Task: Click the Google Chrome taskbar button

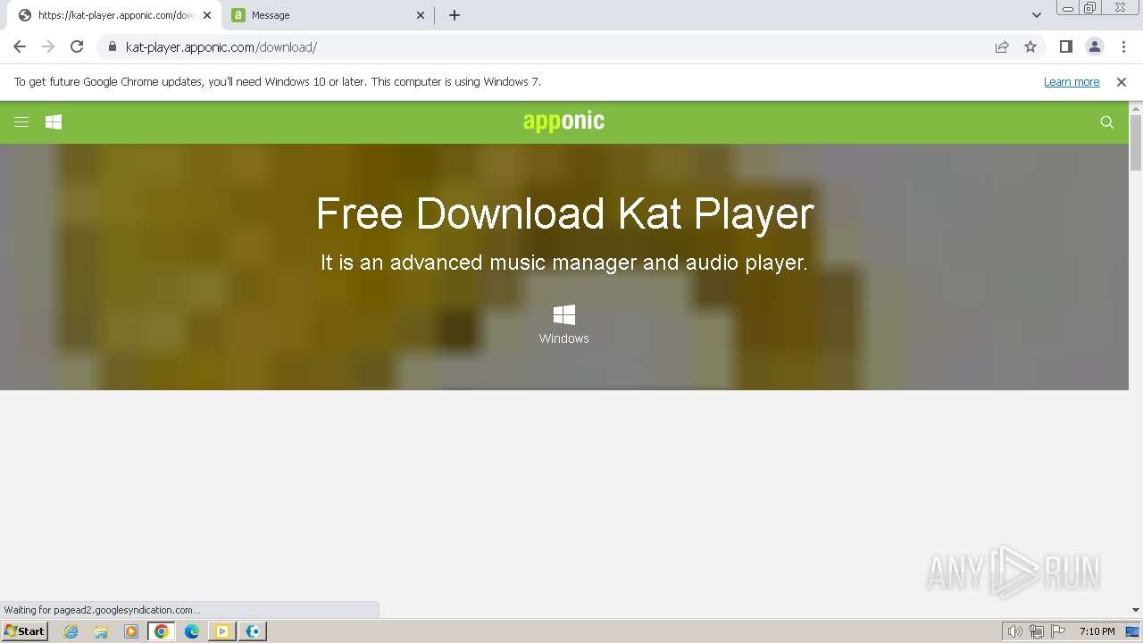Action: pos(162,631)
